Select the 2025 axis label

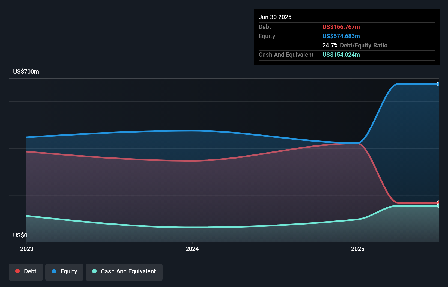358,249
